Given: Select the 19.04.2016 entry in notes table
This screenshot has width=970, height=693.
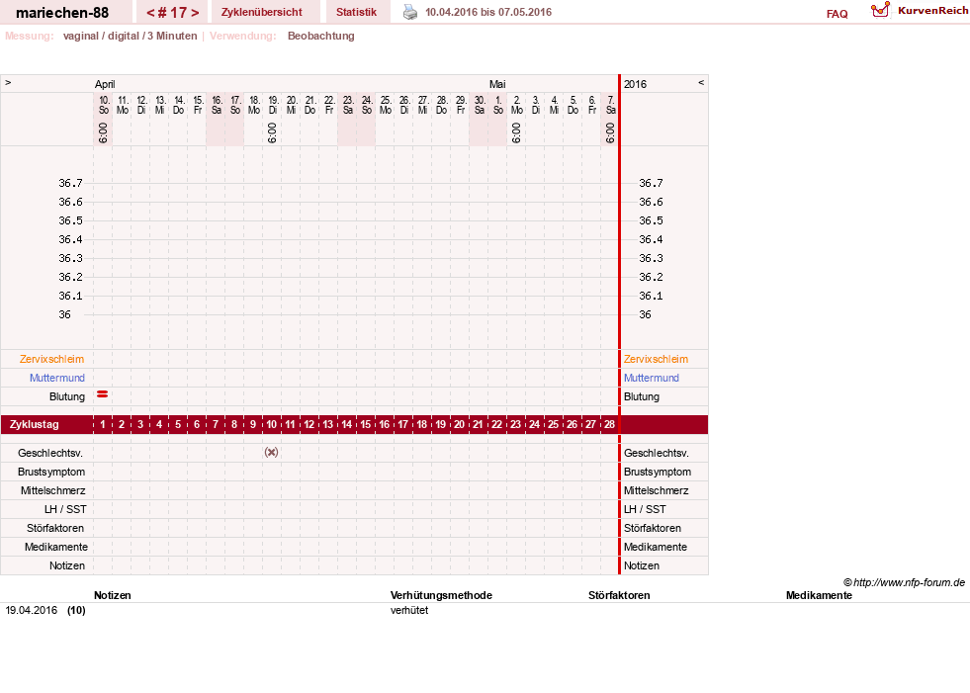Looking at the screenshot, I should pos(31,610).
